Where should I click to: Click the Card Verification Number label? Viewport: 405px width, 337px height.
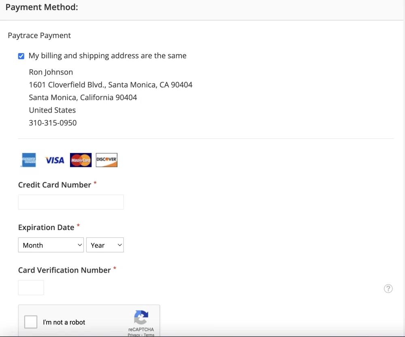point(64,270)
